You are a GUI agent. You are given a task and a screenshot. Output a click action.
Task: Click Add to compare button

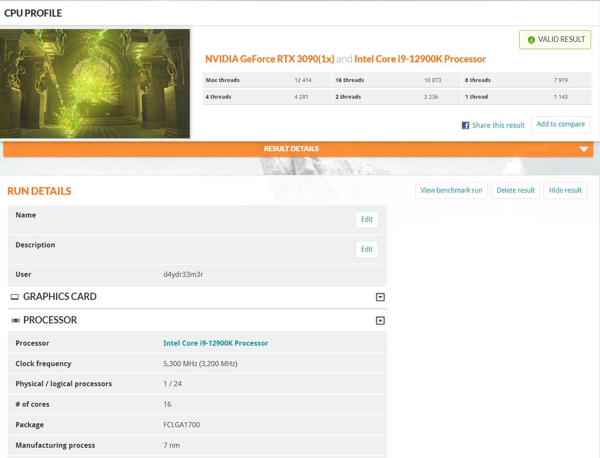click(x=560, y=124)
